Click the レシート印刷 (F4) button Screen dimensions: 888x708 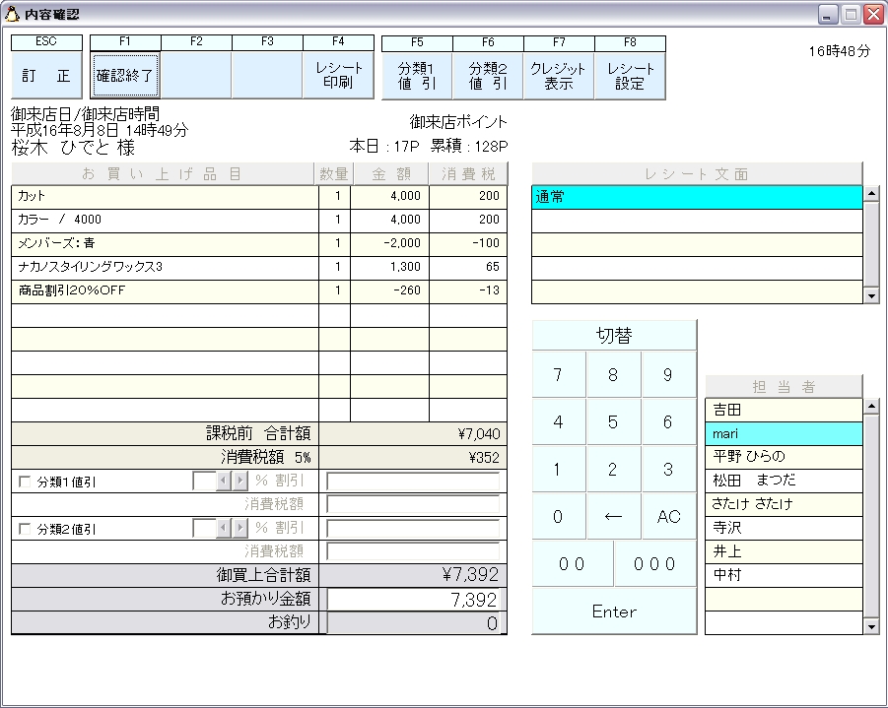click(x=338, y=76)
